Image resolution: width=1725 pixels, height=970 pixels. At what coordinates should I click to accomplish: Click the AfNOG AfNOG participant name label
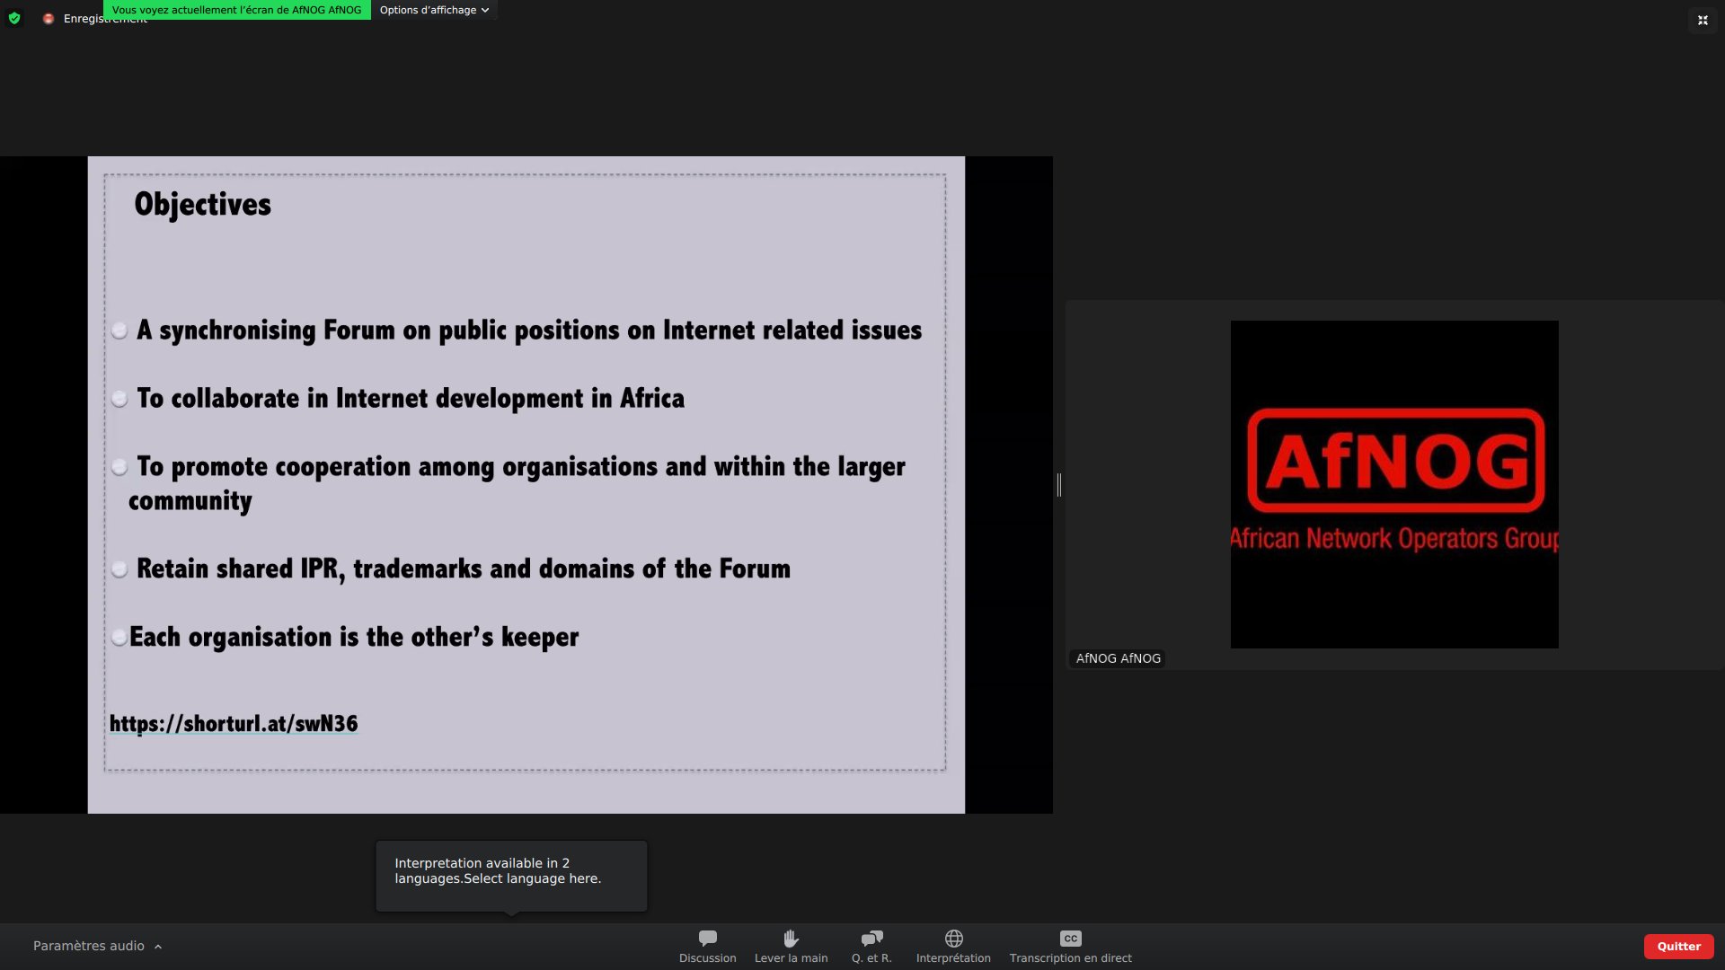[x=1118, y=658]
